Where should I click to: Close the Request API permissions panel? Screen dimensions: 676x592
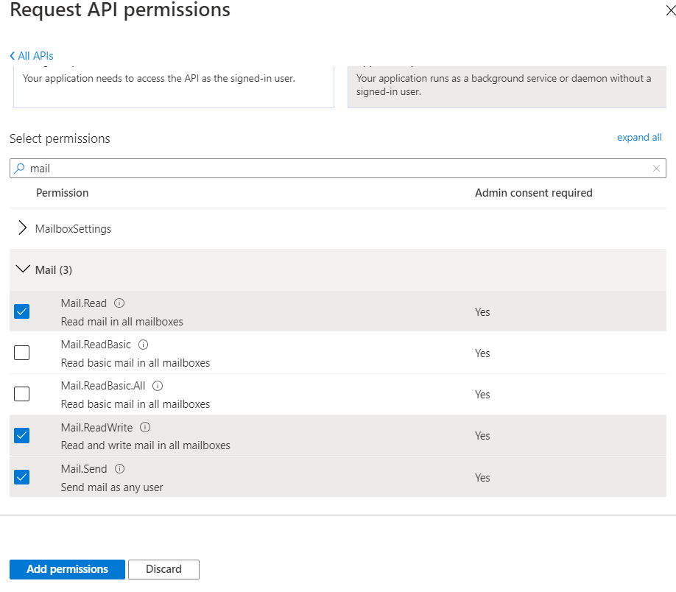click(669, 10)
